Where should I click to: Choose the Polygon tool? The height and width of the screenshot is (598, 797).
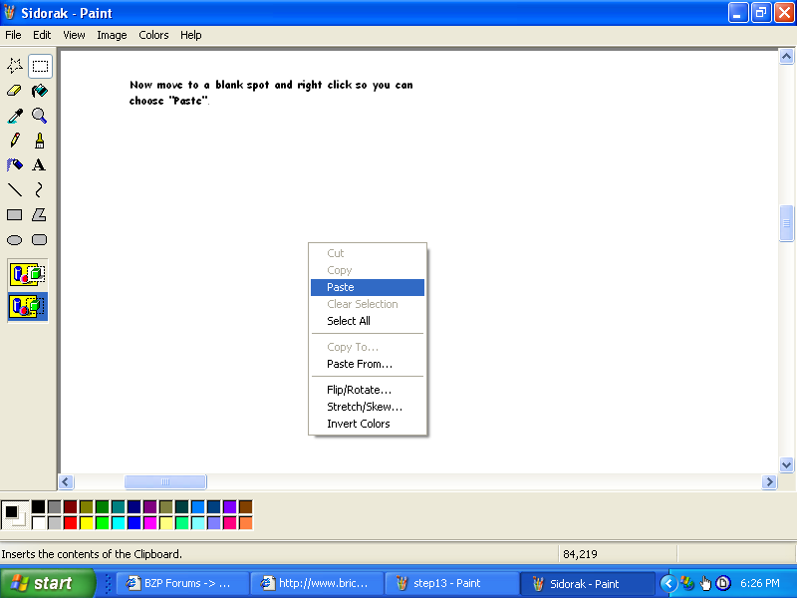[38, 214]
